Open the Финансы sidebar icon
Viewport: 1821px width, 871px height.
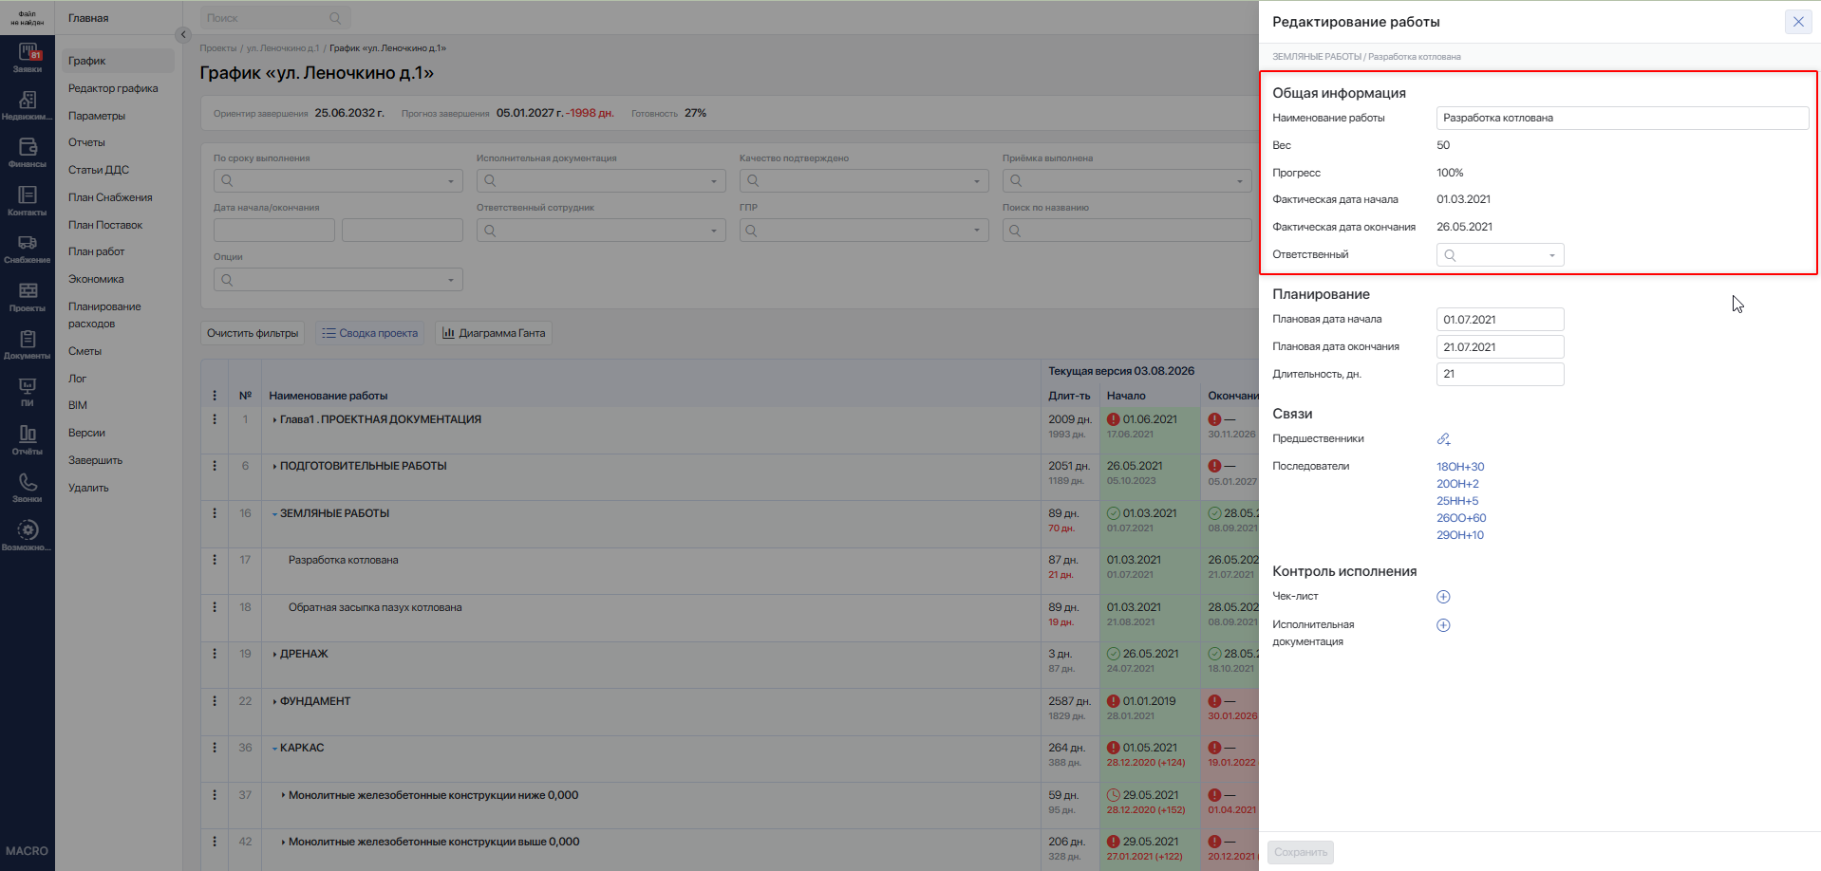pos(28,152)
